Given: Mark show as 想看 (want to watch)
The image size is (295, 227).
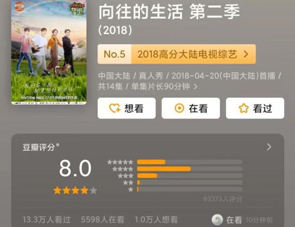Looking at the screenshot, I should [x=127, y=108].
